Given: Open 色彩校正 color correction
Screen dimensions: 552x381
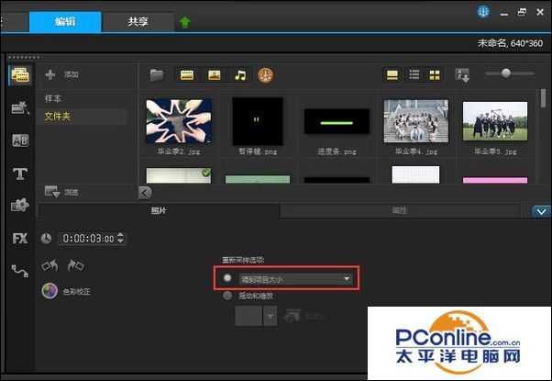Looking at the screenshot, I should point(67,291).
